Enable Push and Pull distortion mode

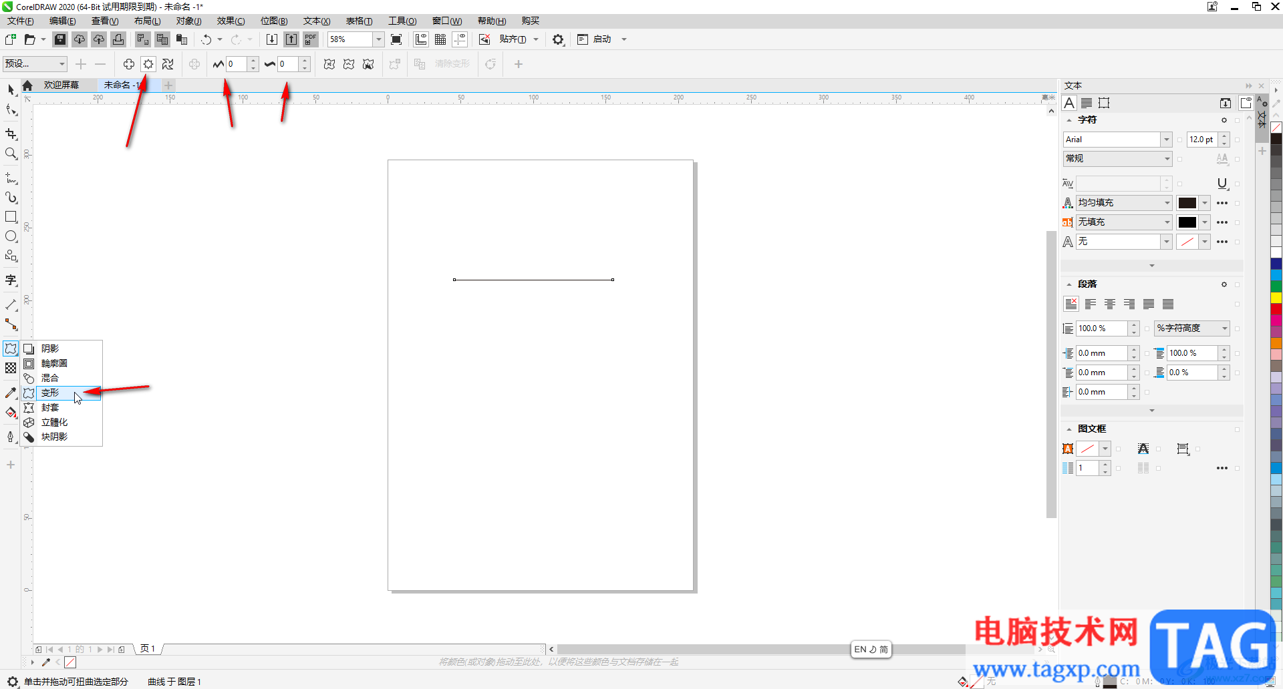[x=129, y=64]
